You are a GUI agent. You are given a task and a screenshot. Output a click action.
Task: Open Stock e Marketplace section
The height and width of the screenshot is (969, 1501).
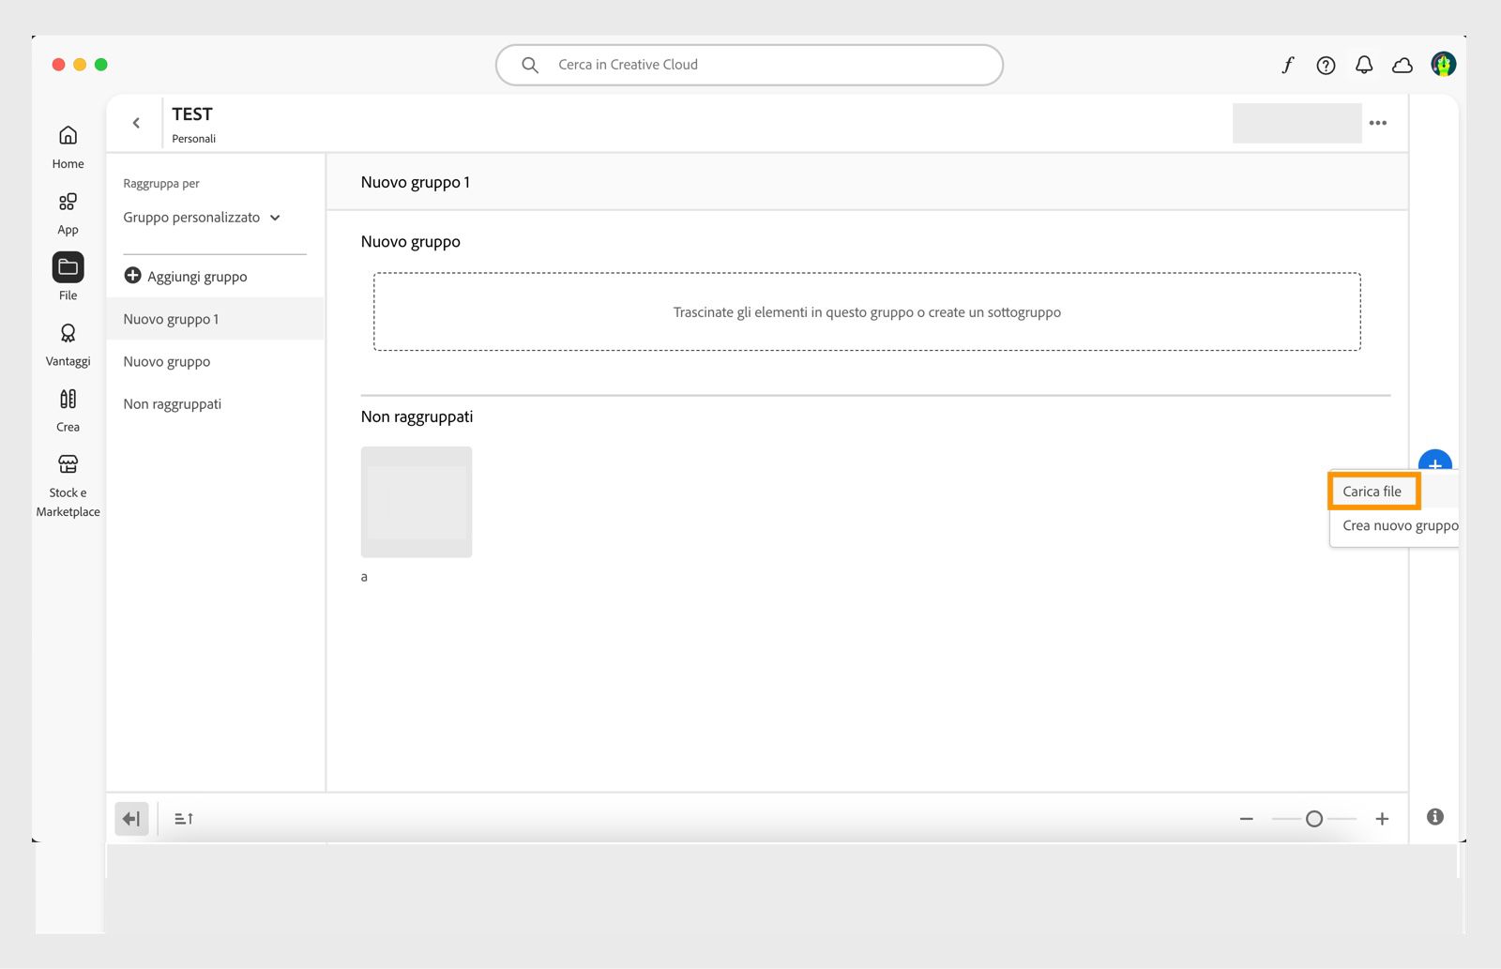[68, 485]
